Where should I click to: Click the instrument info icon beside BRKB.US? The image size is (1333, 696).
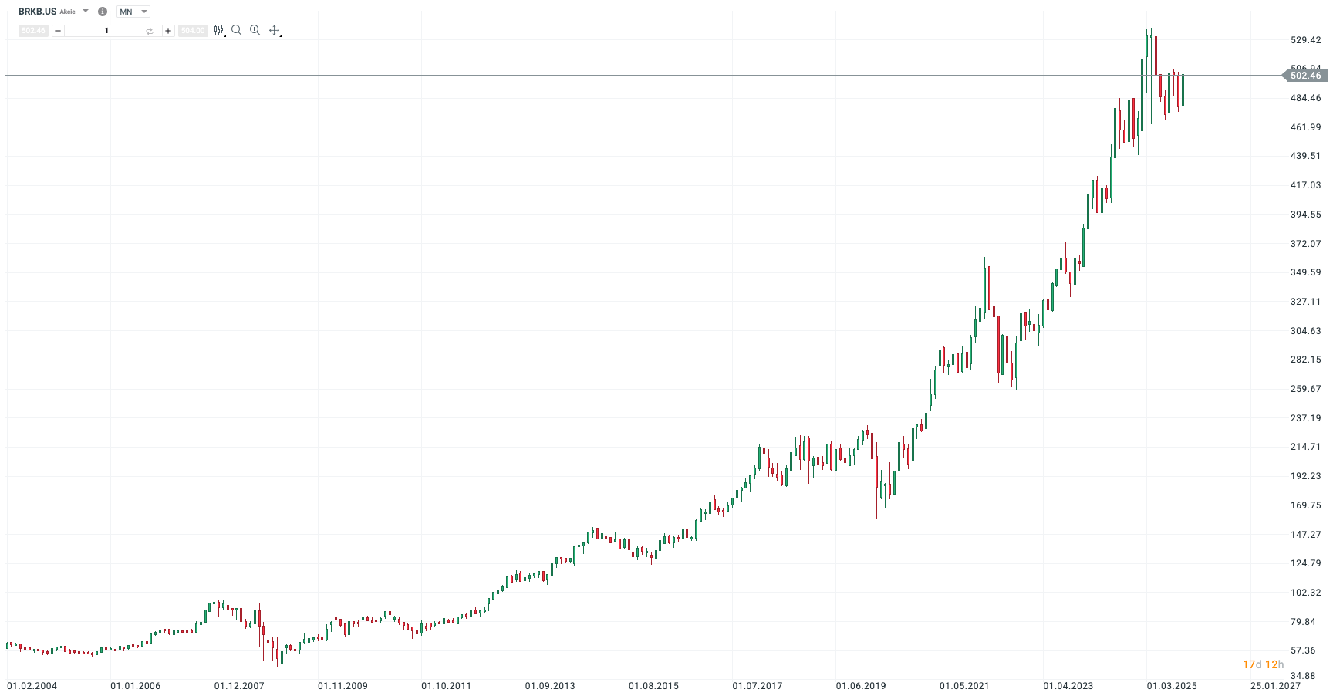point(102,12)
